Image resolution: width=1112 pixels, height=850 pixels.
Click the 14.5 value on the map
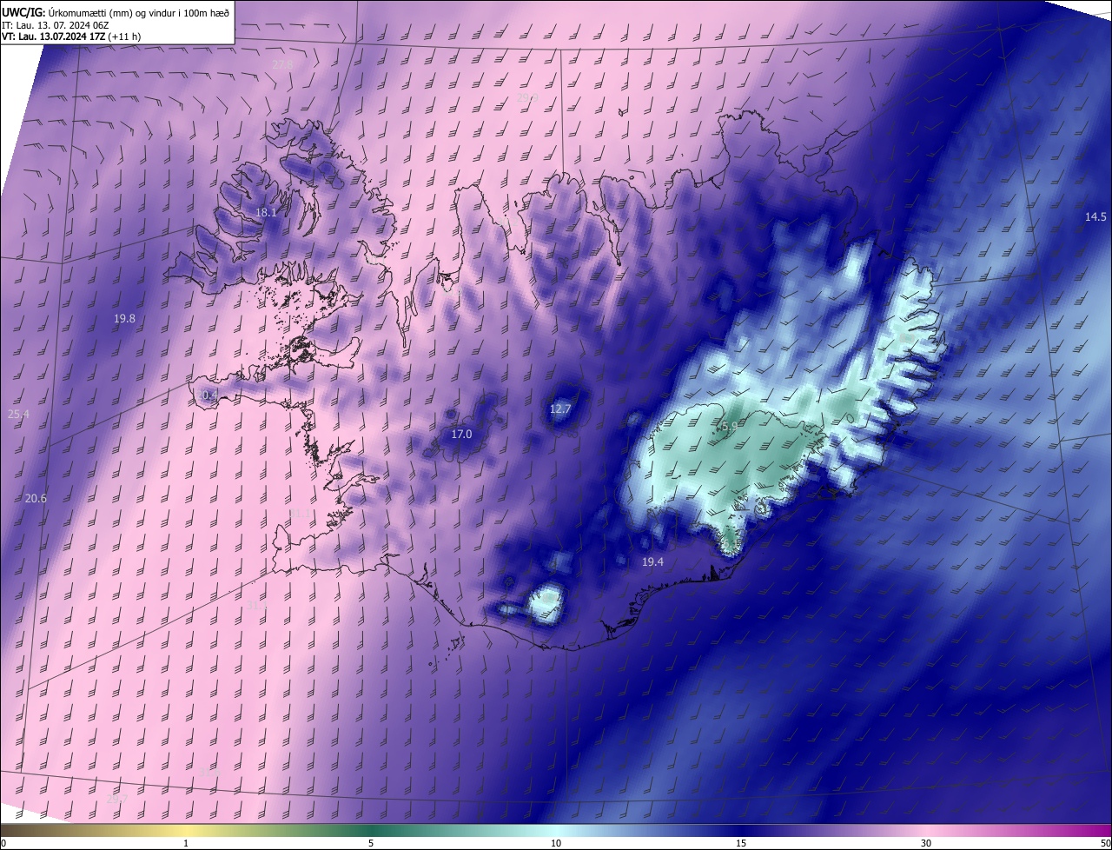tap(1095, 216)
